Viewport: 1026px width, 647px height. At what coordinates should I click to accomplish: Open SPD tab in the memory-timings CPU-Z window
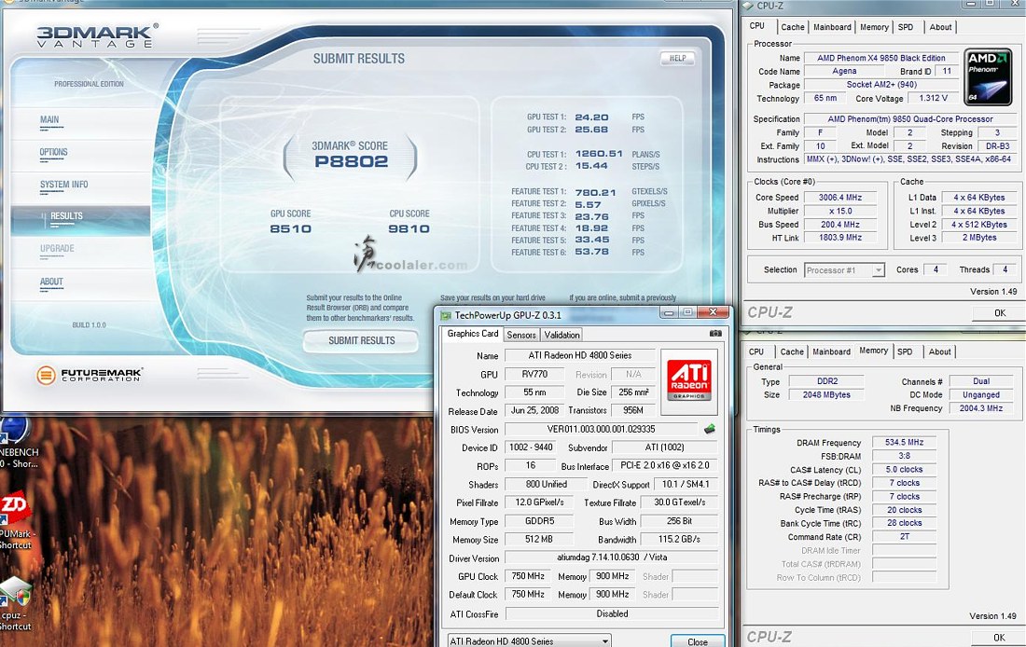(905, 352)
